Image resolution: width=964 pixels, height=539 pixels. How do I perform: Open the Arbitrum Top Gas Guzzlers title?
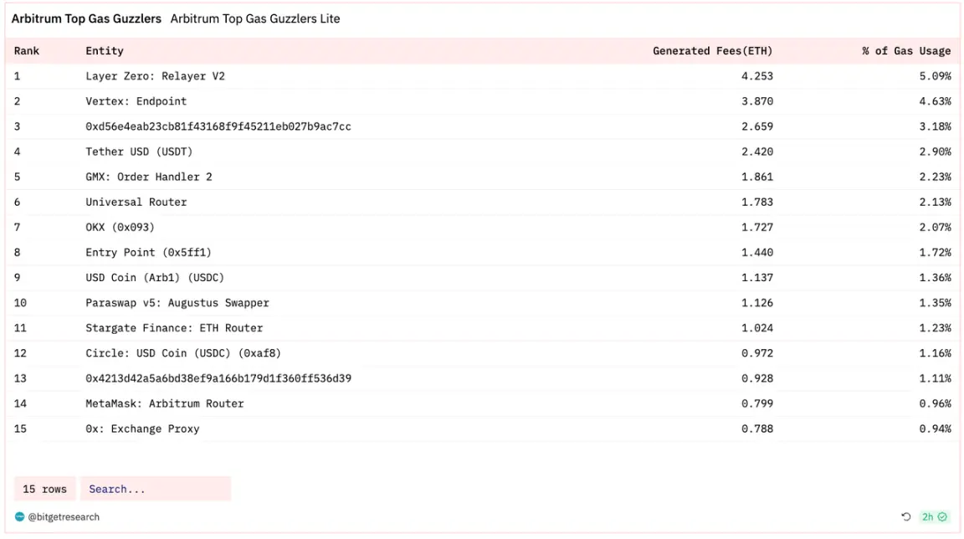coord(86,18)
